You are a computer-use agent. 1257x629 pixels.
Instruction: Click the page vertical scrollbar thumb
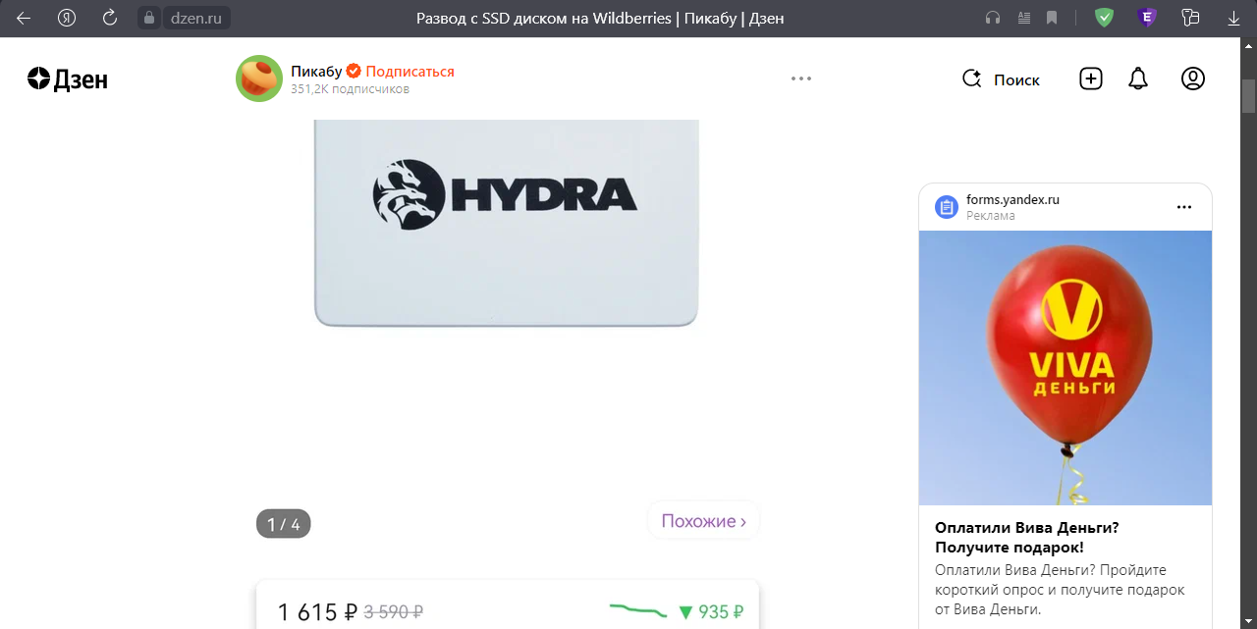1249,97
